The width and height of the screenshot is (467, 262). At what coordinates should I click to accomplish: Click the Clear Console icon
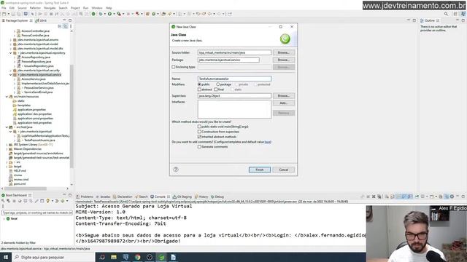387,196
